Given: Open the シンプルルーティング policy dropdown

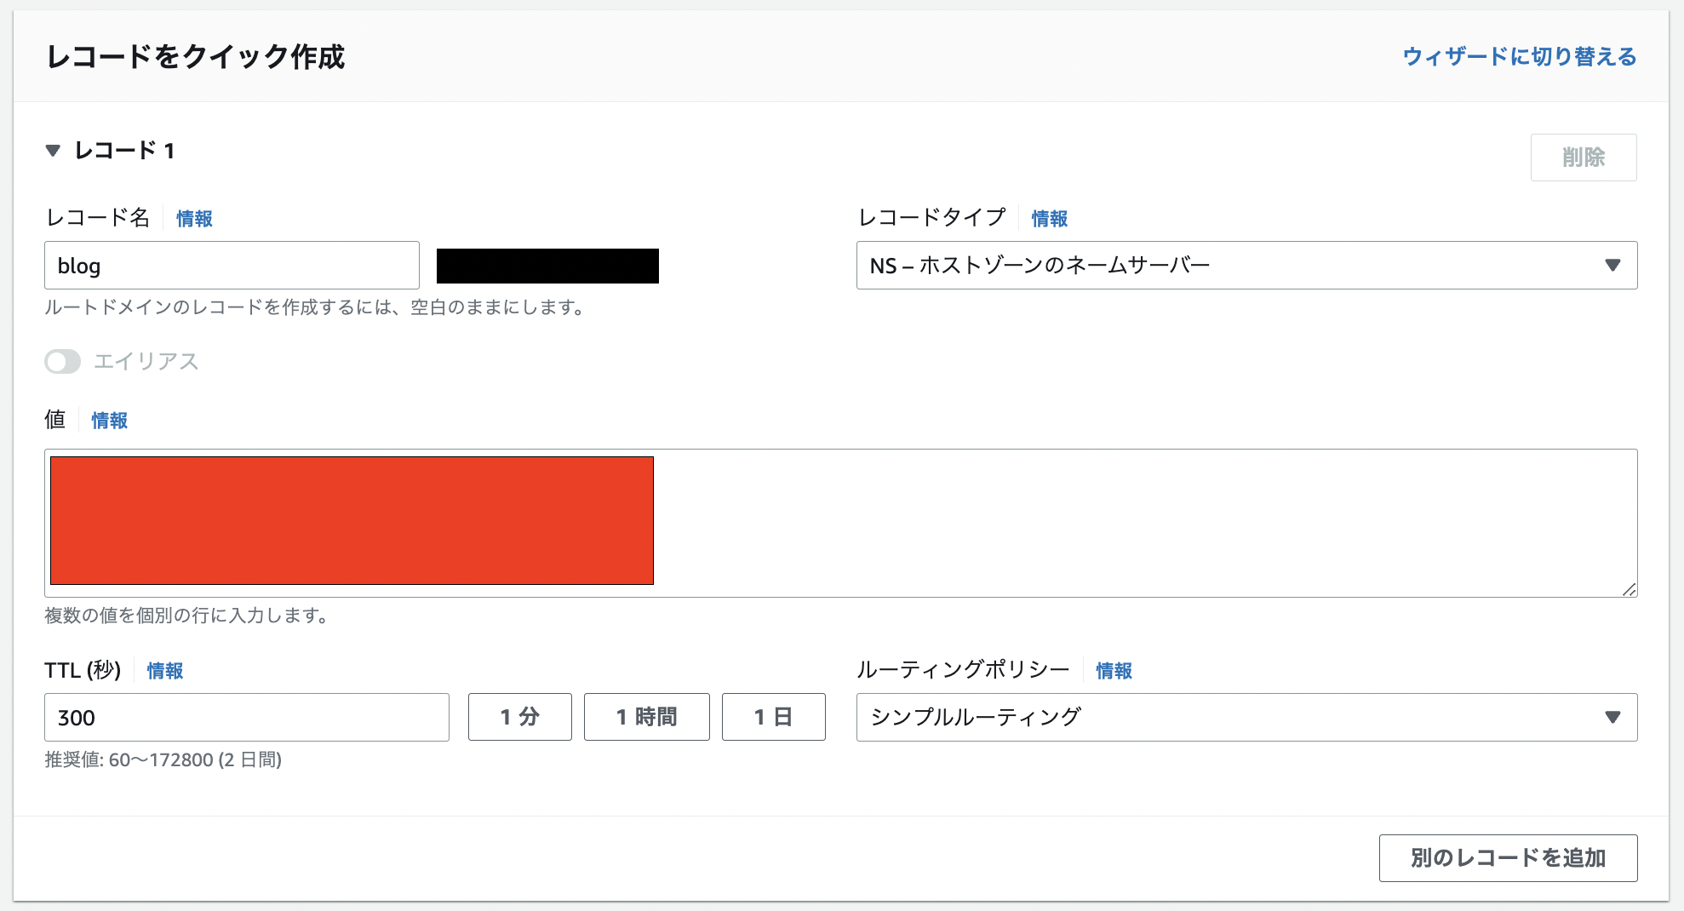Looking at the screenshot, I should pyautogui.click(x=1246, y=718).
